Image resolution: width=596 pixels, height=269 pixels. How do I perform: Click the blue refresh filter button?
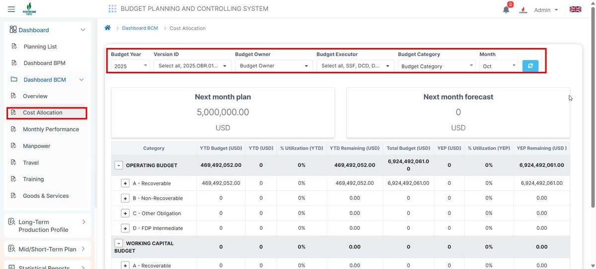pyautogui.click(x=530, y=65)
